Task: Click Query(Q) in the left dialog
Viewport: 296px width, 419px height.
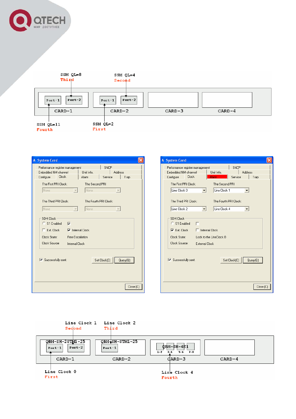Action: click(124, 260)
